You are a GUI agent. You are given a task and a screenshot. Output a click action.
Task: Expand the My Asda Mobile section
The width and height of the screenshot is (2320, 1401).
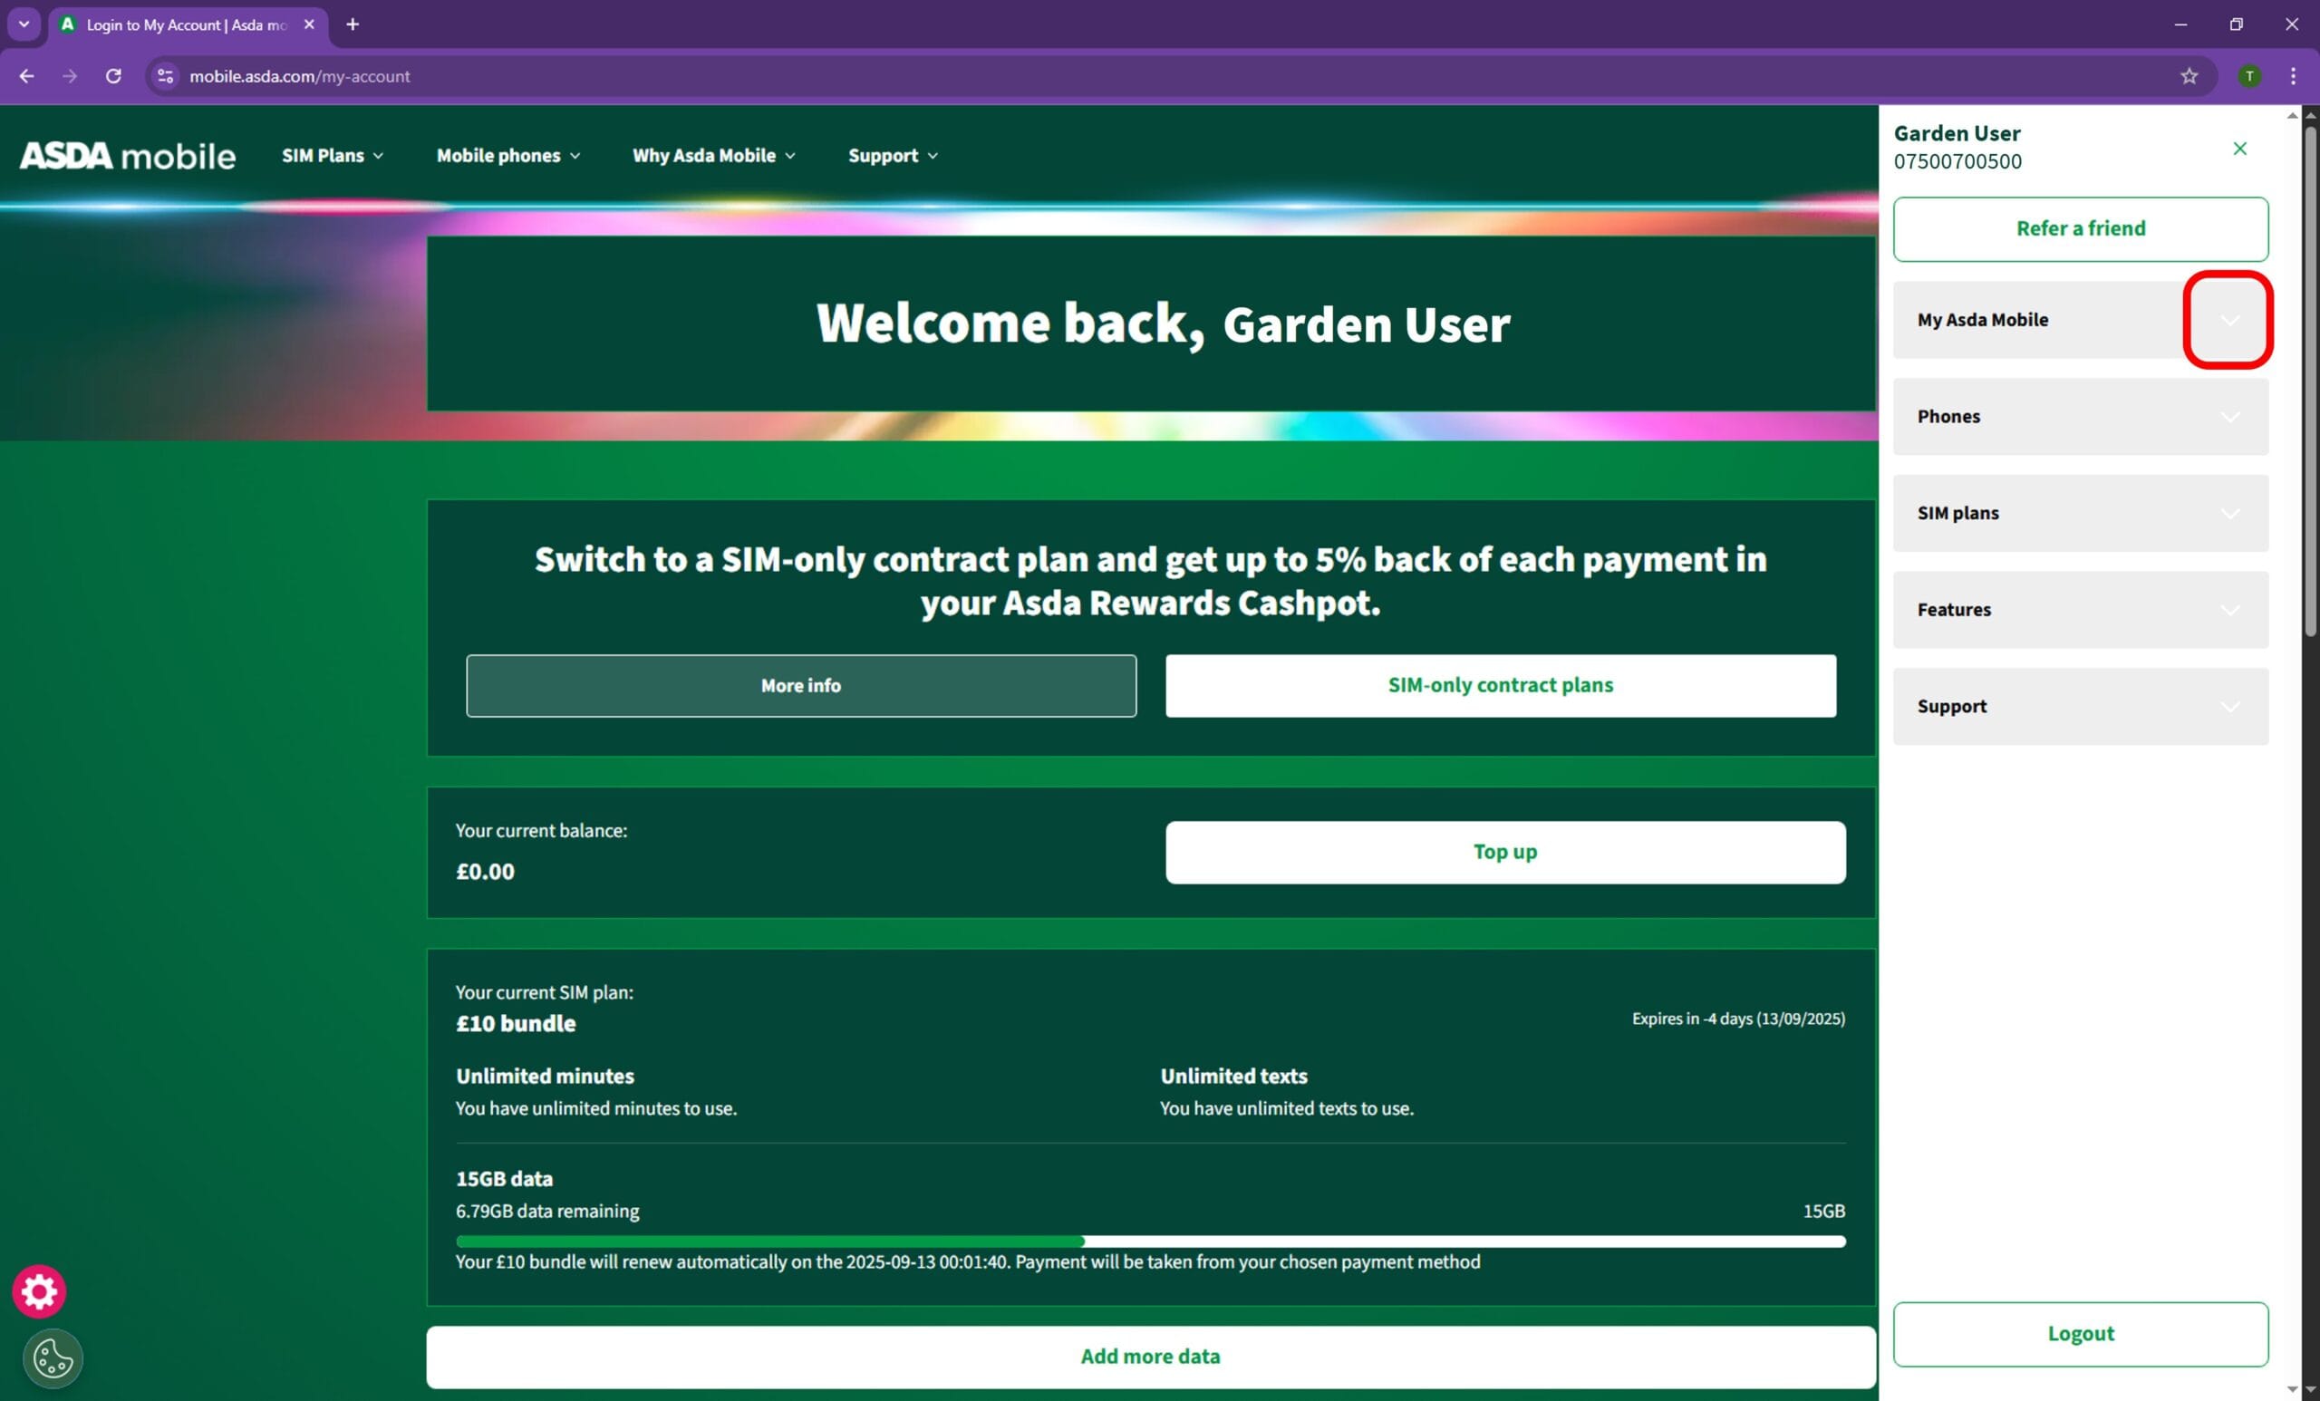click(2228, 320)
